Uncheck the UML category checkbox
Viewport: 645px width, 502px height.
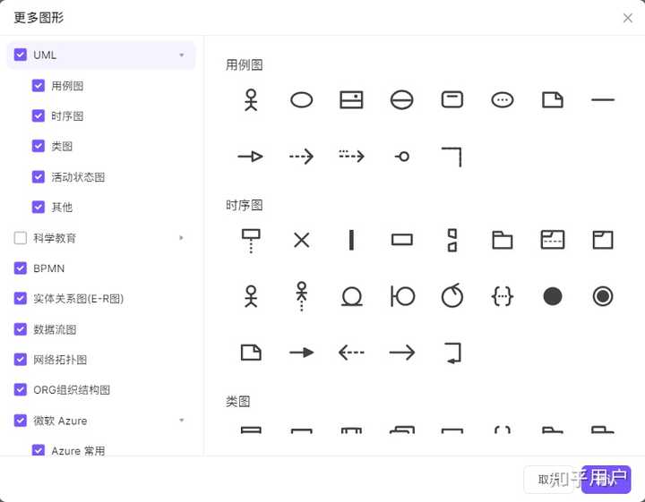tap(20, 55)
